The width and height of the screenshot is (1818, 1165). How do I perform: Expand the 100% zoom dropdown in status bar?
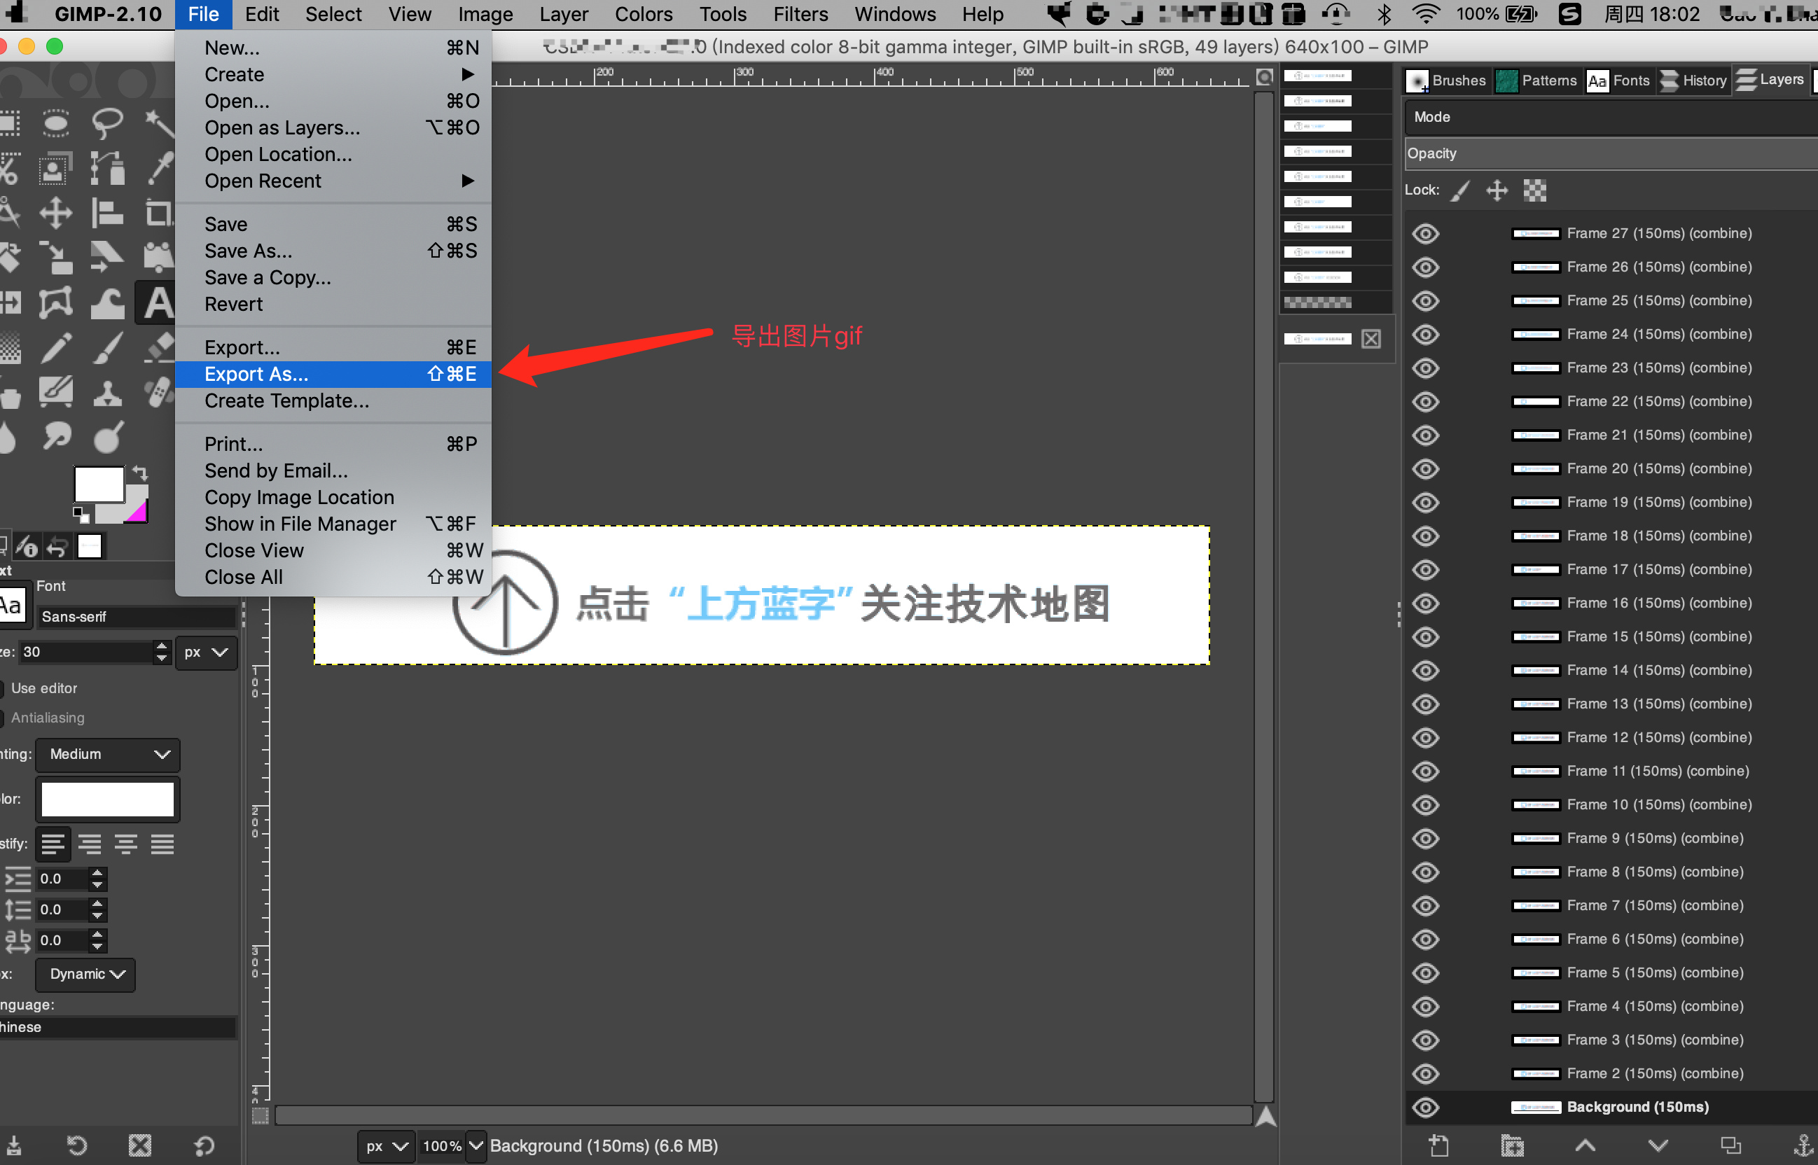click(476, 1145)
